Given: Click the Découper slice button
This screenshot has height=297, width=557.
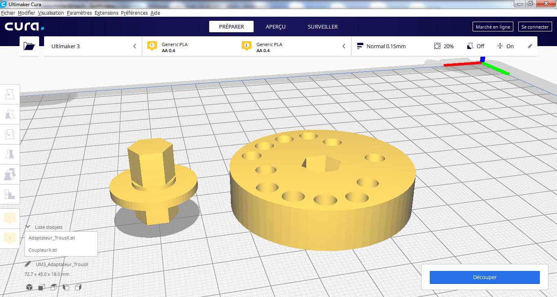Looking at the screenshot, I should tap(485, 277).
